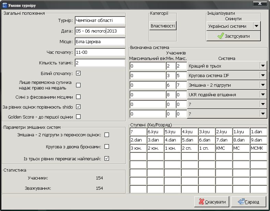Click the green checkmark Застосувати button
Image resolution: width=270 pixels, height=211 pixels.
pyautogui.click(x=233, y=36)
